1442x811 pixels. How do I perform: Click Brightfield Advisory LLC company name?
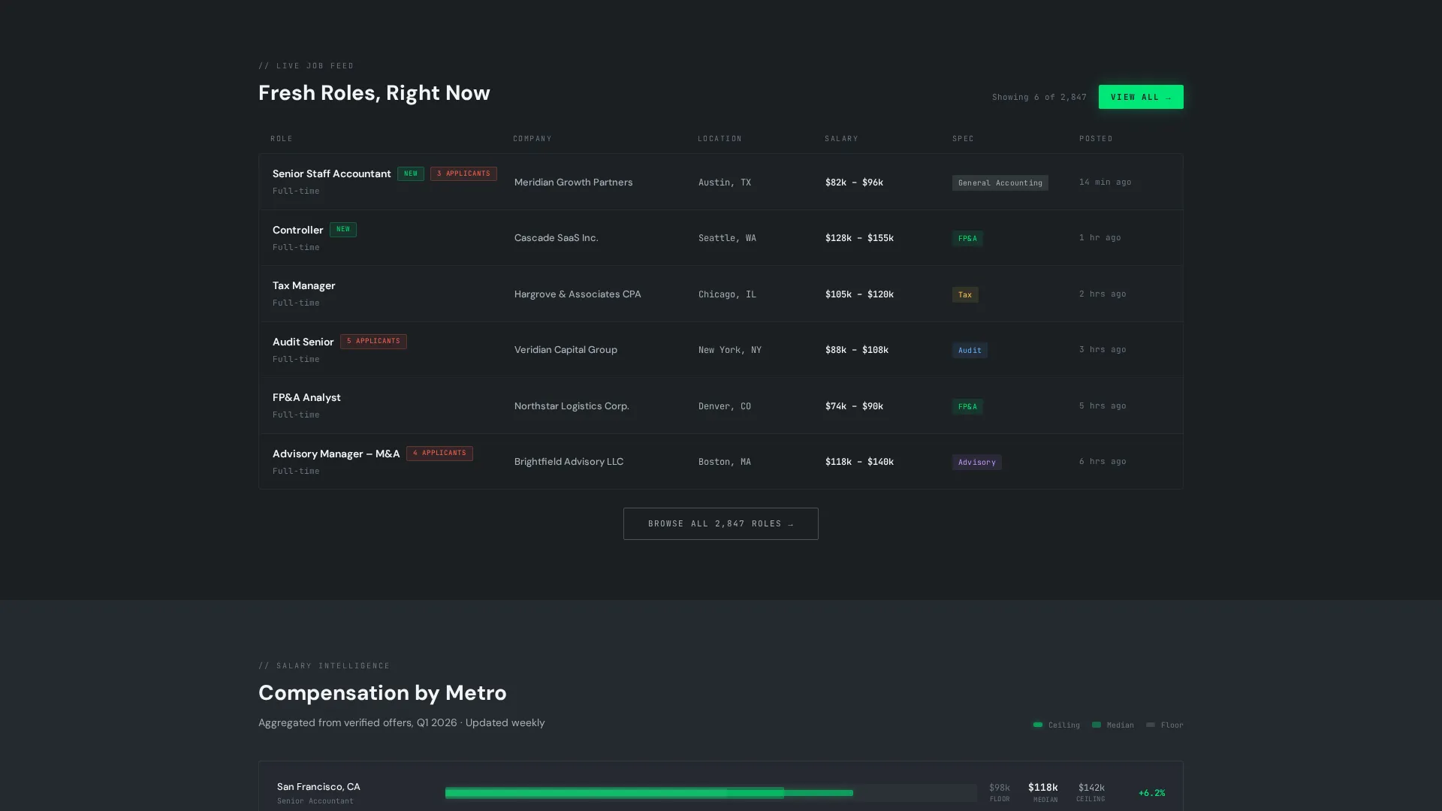569,461
